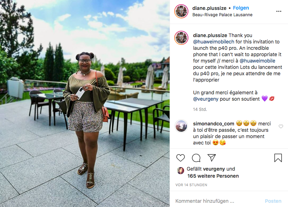
Task: Share the post via paper plane icon
Action: [211, 158]
